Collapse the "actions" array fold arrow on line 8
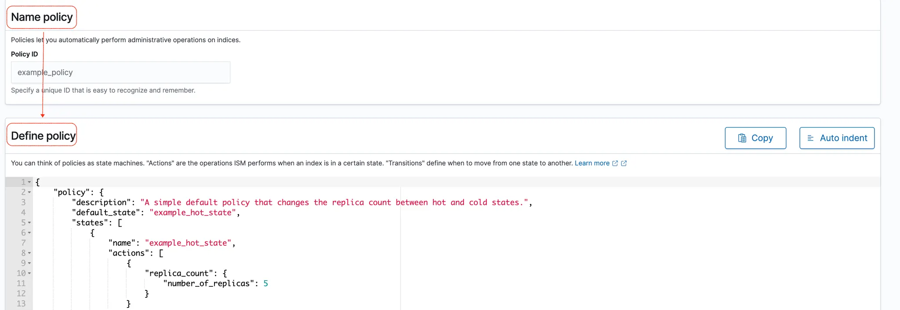Image resolution: width=900 pixels, height=310 pixels. [29, 253]
